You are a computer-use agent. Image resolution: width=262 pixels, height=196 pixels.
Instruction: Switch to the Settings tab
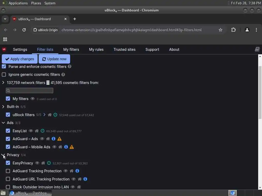point(20,49)
